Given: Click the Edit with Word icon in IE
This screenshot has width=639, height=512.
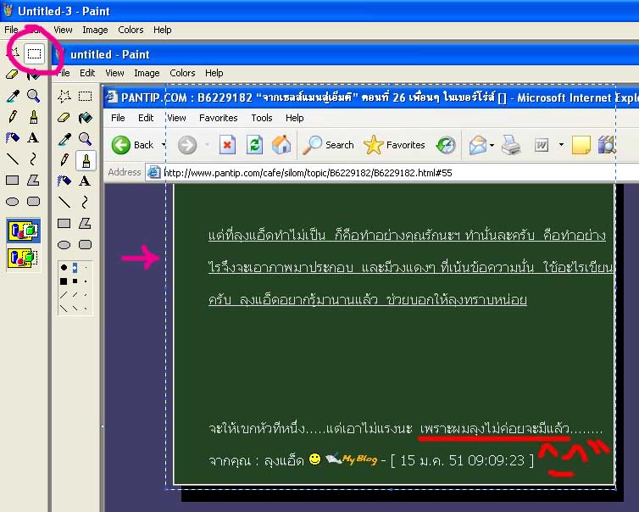Looking at the screenshot, I should (x=542, y=145).
